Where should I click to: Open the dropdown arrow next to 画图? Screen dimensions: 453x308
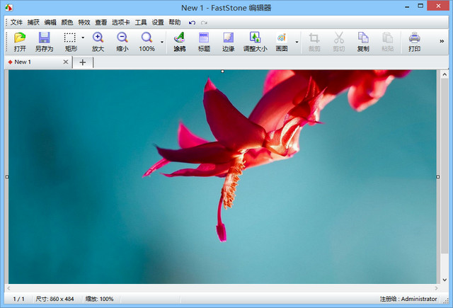(x=297, y=42)
